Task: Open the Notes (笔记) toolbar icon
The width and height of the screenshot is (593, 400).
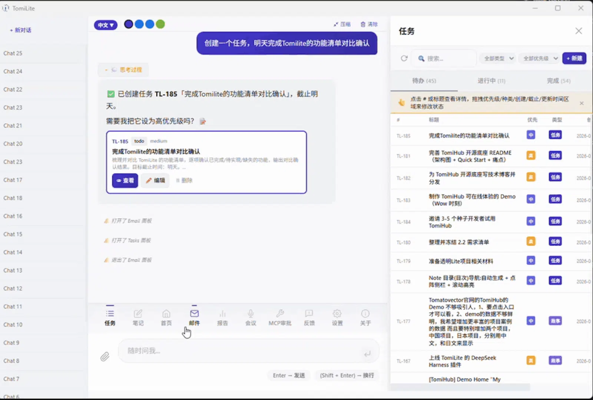Action: 138,314
